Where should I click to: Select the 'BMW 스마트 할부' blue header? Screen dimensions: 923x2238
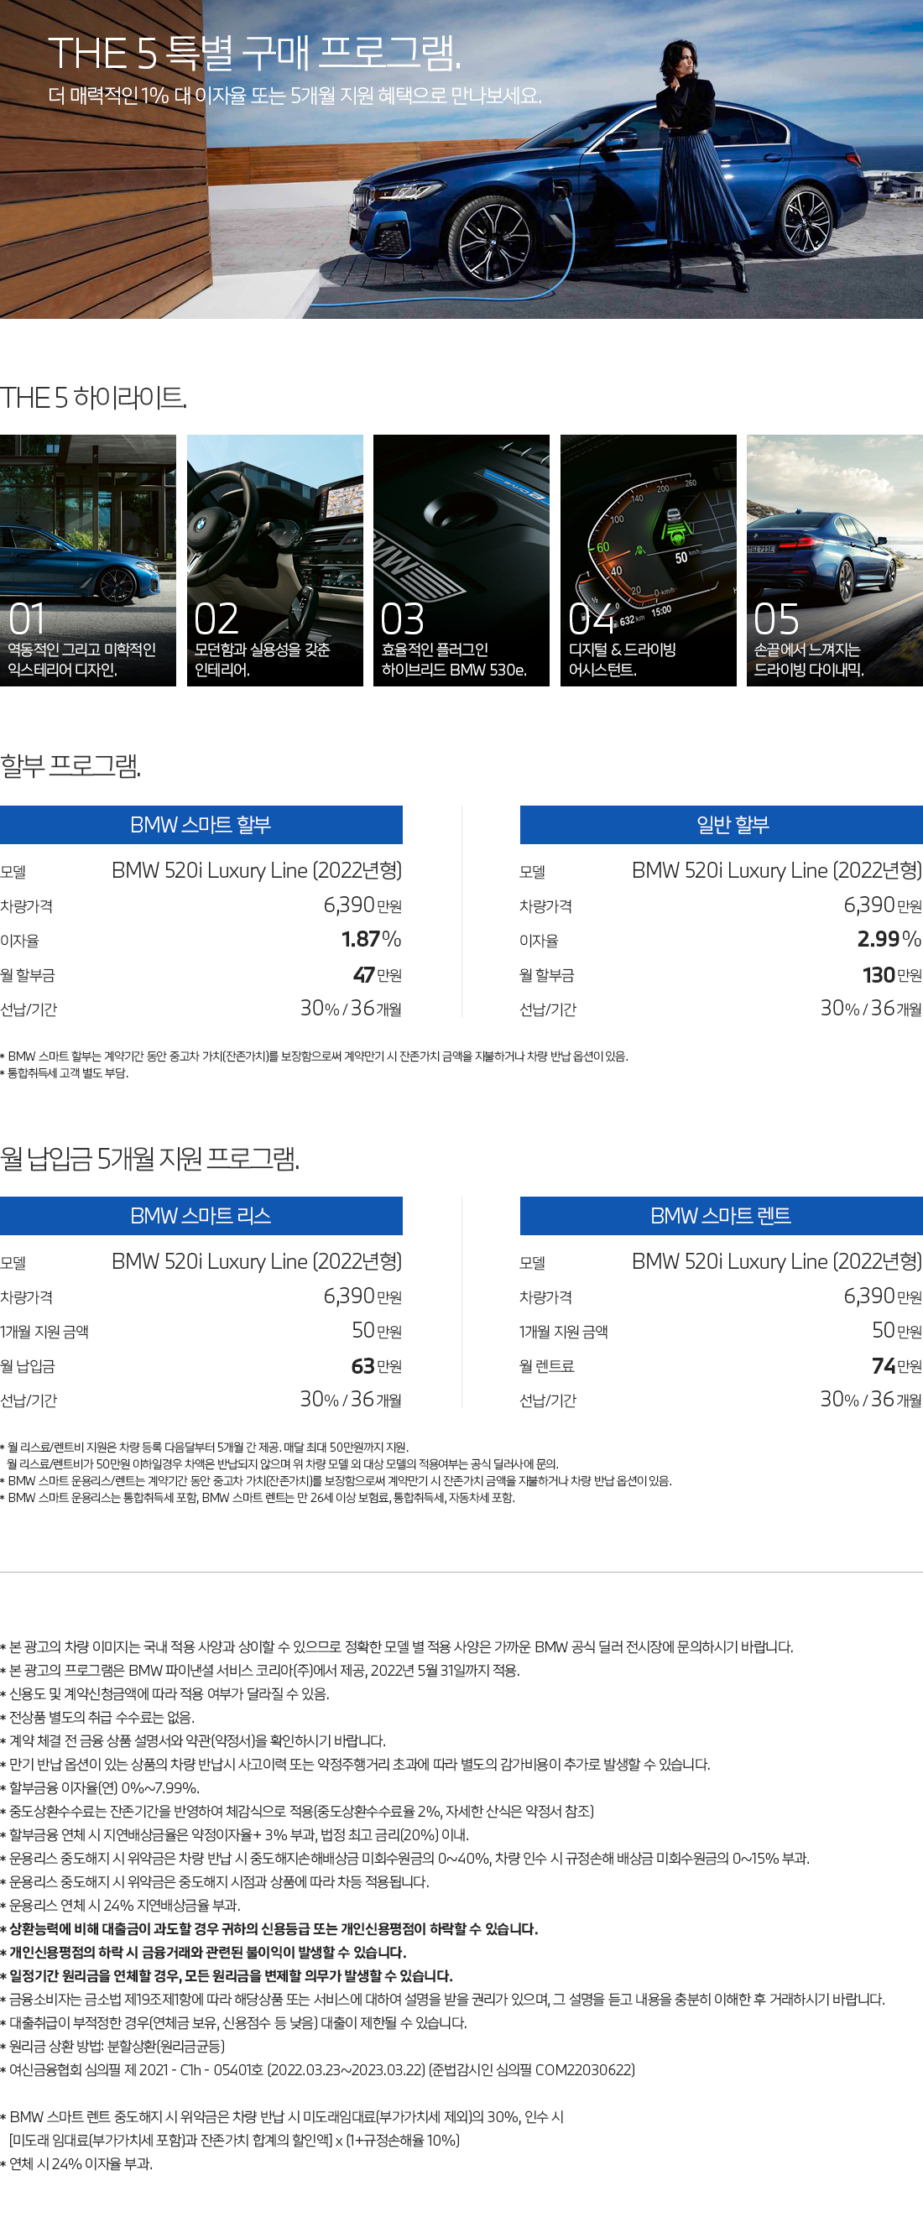click(201, 825)
